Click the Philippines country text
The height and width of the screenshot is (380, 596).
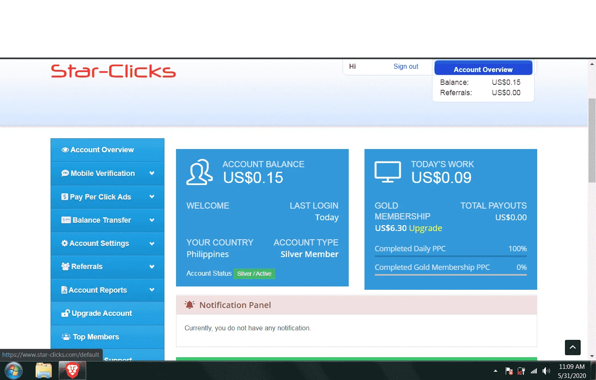[x=208, y=254]
